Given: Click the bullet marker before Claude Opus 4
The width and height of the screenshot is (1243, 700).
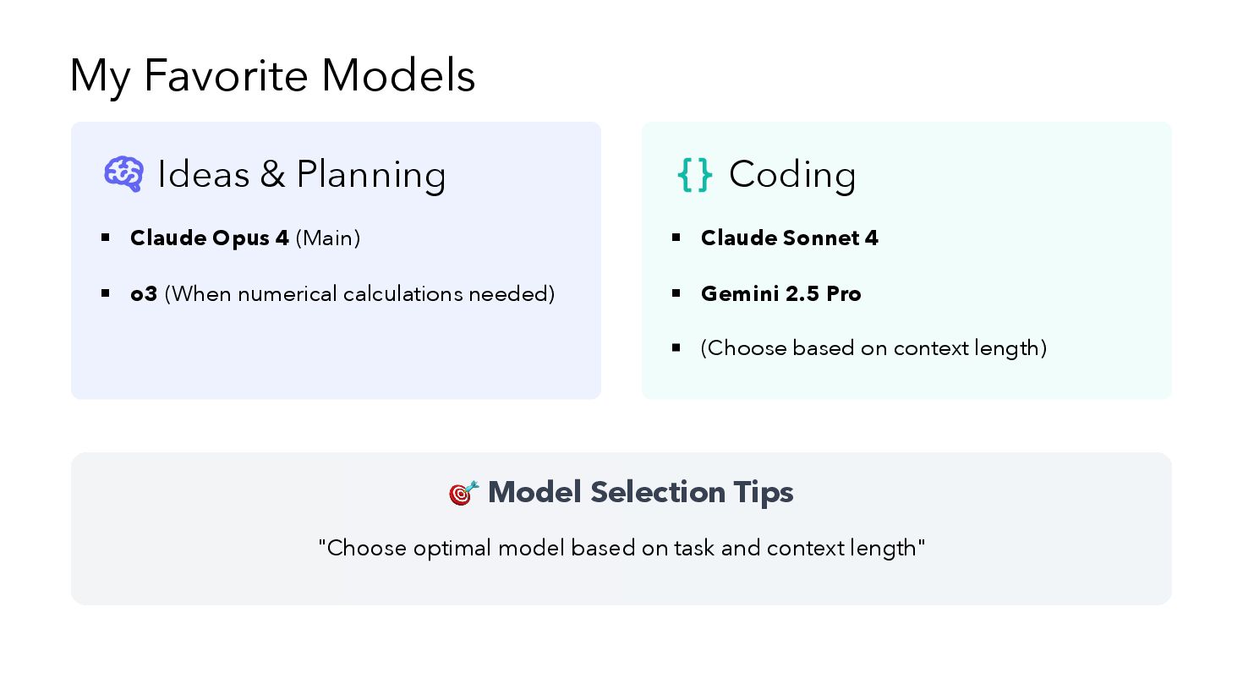Looking at the screenshot, I should pyautogui.click(x=106, y=238).
